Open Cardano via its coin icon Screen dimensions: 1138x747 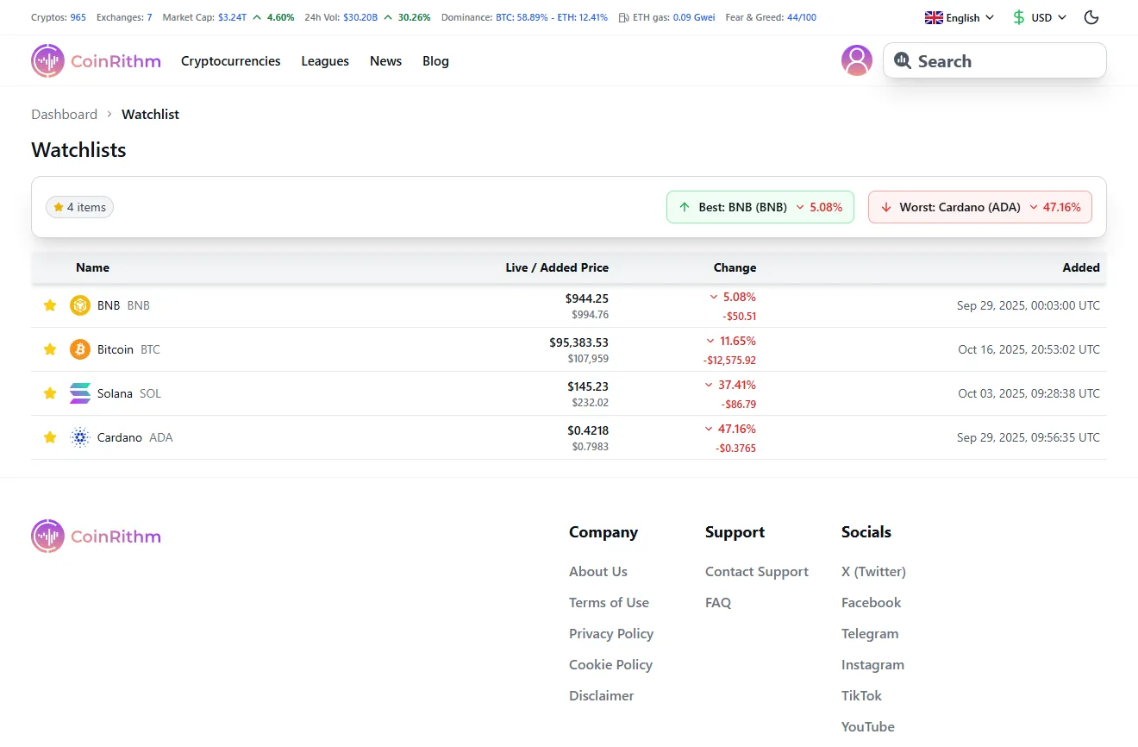click(80, 437)
